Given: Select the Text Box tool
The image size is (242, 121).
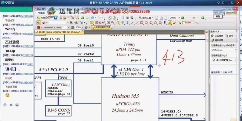Looking at the screenshot, I should coord(108,23).
